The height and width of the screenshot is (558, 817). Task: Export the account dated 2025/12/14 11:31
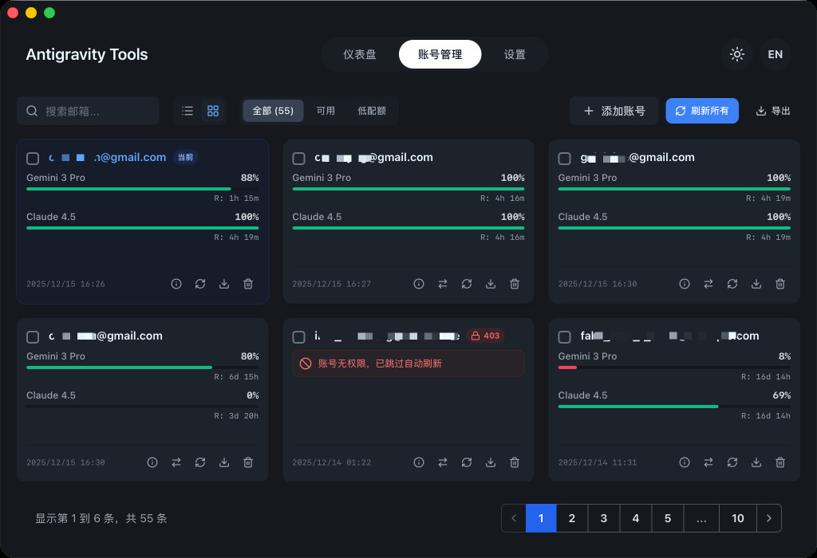pos(756,462)
